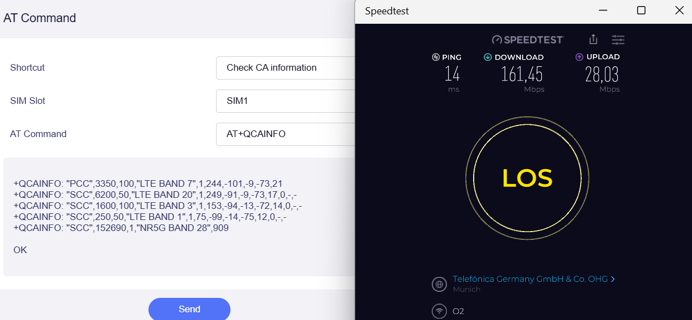
Task: Click the upload arrow icon
Action: pyautogui.click(x=580, y=57)
